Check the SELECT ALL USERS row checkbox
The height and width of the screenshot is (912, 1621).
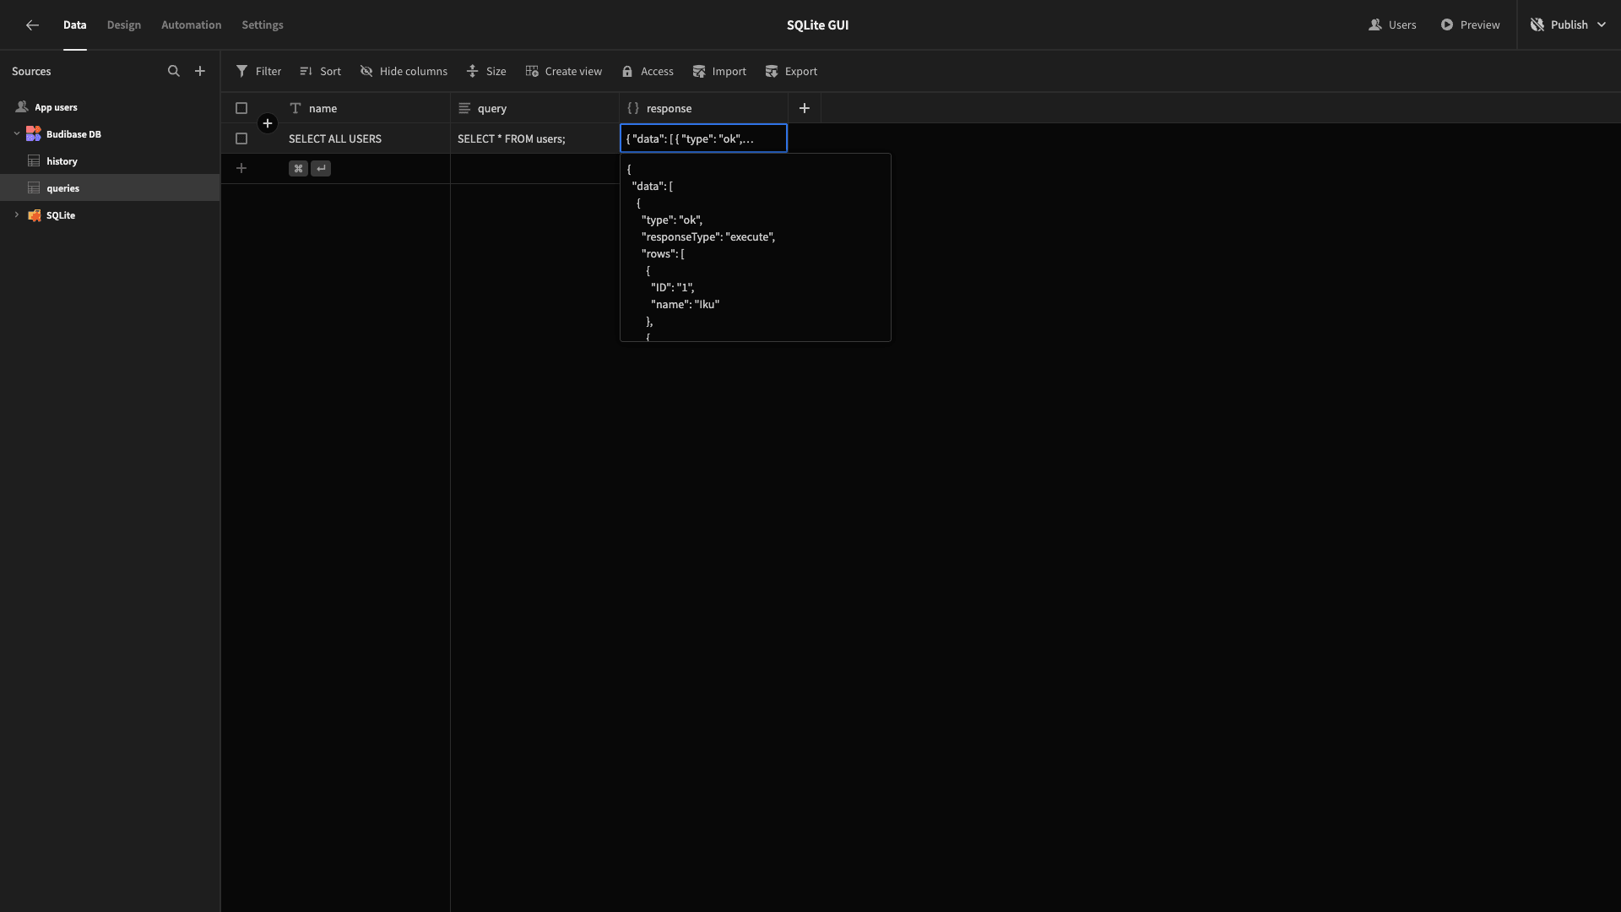241,138
